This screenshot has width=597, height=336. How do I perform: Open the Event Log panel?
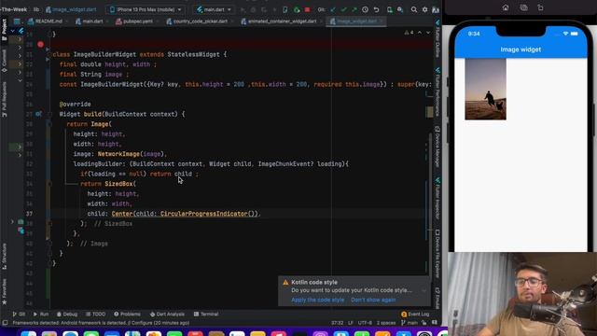pos(415,315)
